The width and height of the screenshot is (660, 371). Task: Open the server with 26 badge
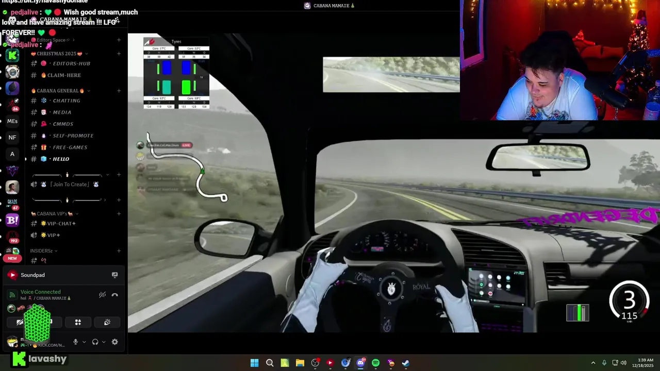coord(12,105)
